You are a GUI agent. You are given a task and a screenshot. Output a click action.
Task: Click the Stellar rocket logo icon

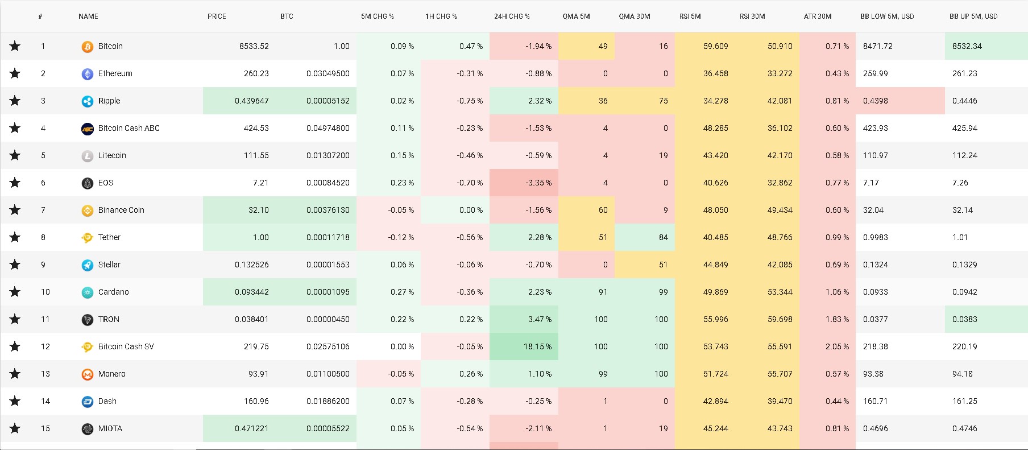87,265
